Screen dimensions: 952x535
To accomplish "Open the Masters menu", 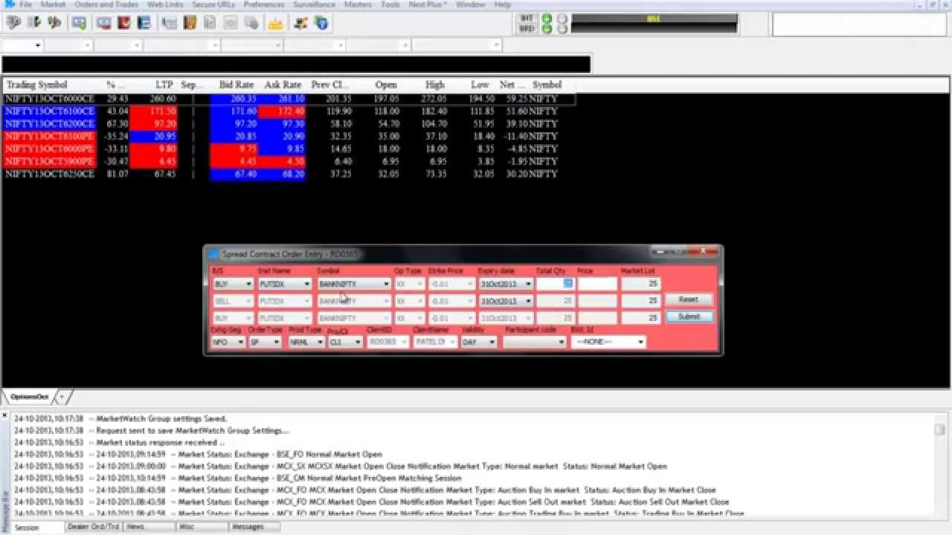I will click(358, 4).
